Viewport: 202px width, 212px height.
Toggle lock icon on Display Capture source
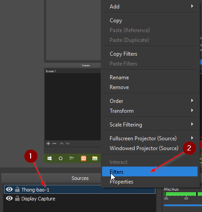coord(17,198)
